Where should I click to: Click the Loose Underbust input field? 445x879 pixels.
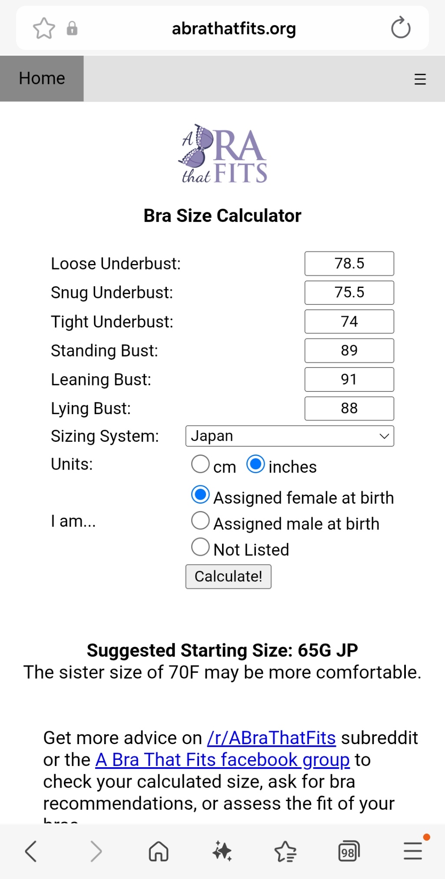349,264
